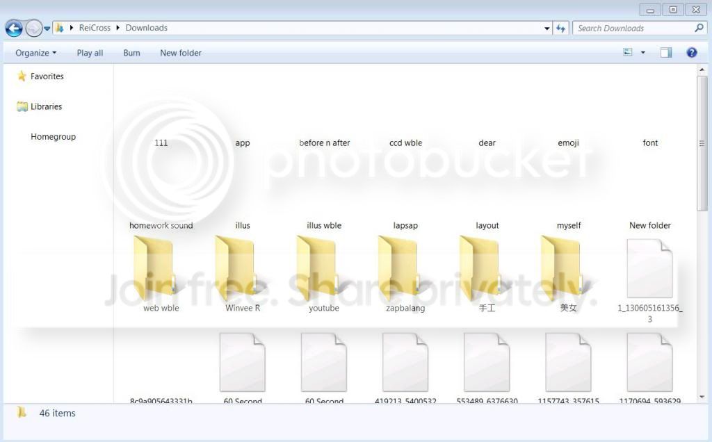Expand the address bar history dropdown
The height and width of the screenshot is (442, 712).
(547, 28)
